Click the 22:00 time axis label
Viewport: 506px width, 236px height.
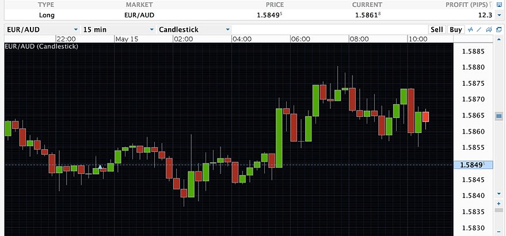[x=66, y=39]
